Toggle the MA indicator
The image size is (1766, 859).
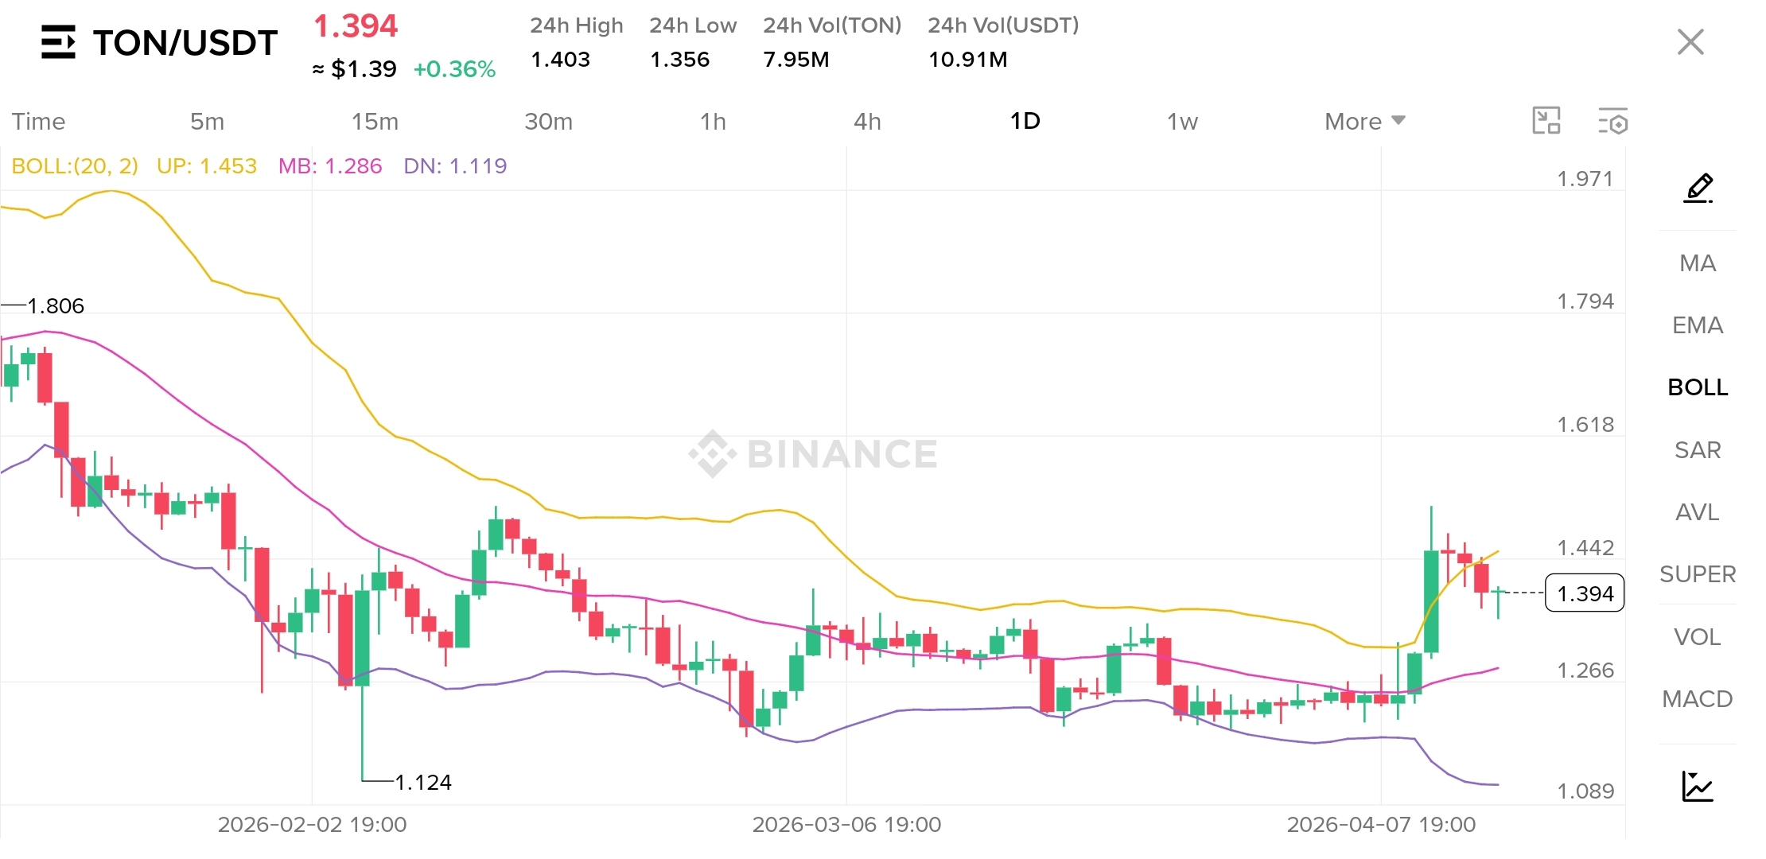pos(1697,263)
